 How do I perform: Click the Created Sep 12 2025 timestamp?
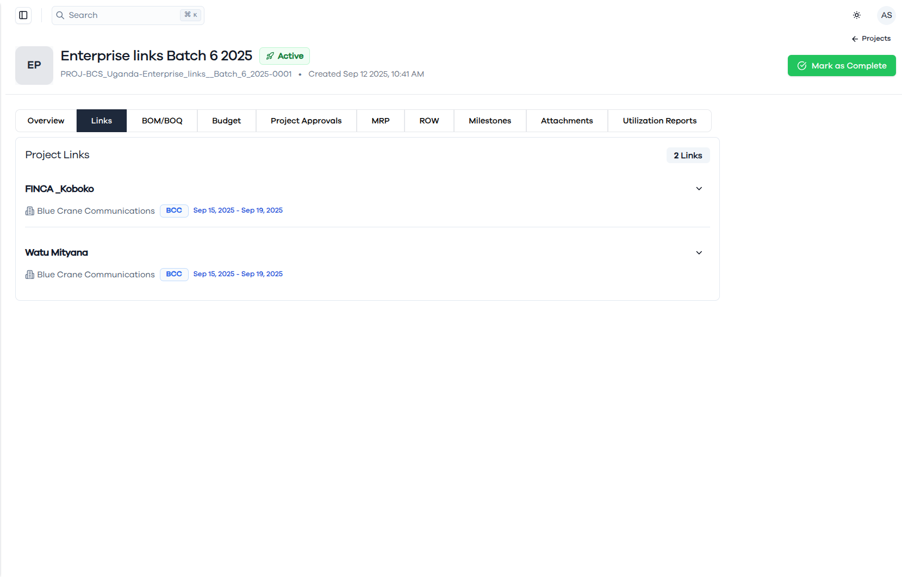366,74
